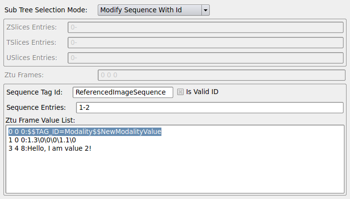The image size is (350, 199).
Task: Click the Ztu Frame Value List heading
Action: pos(39,120)
